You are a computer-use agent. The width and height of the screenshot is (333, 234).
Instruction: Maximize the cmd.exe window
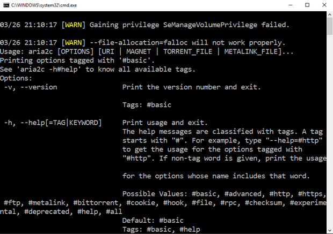[307, 5]
